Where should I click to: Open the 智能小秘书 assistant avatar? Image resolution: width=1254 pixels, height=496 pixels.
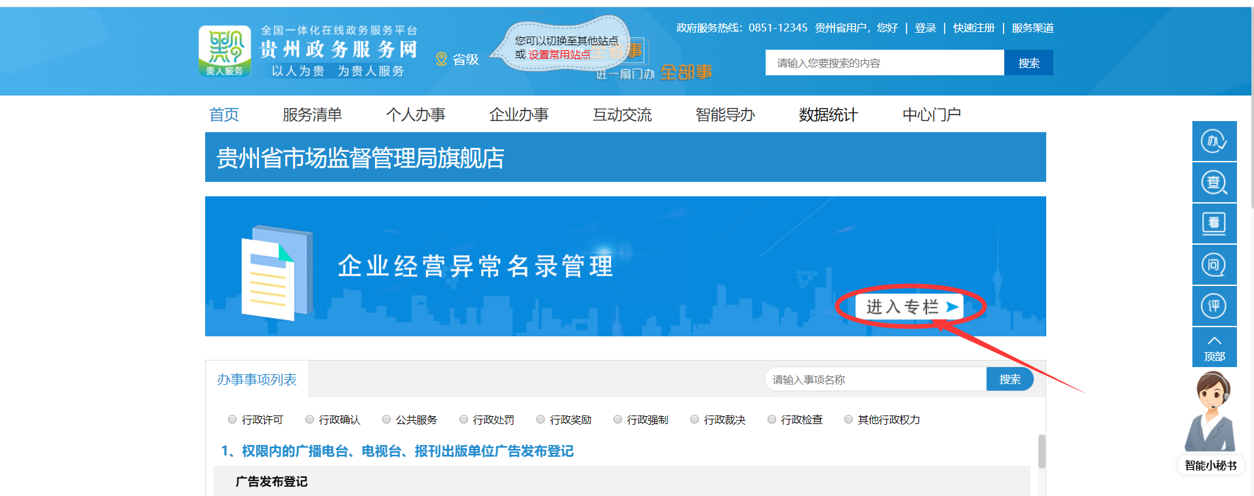1210,419
